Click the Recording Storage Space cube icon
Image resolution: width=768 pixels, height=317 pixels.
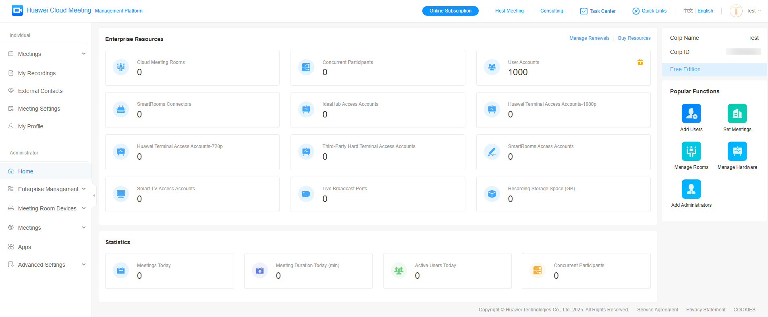tap(492, 194)
